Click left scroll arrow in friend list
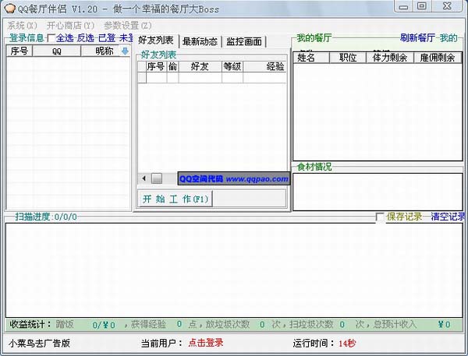 [144, 178]
